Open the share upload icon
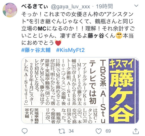 click(x=136, y=131)
